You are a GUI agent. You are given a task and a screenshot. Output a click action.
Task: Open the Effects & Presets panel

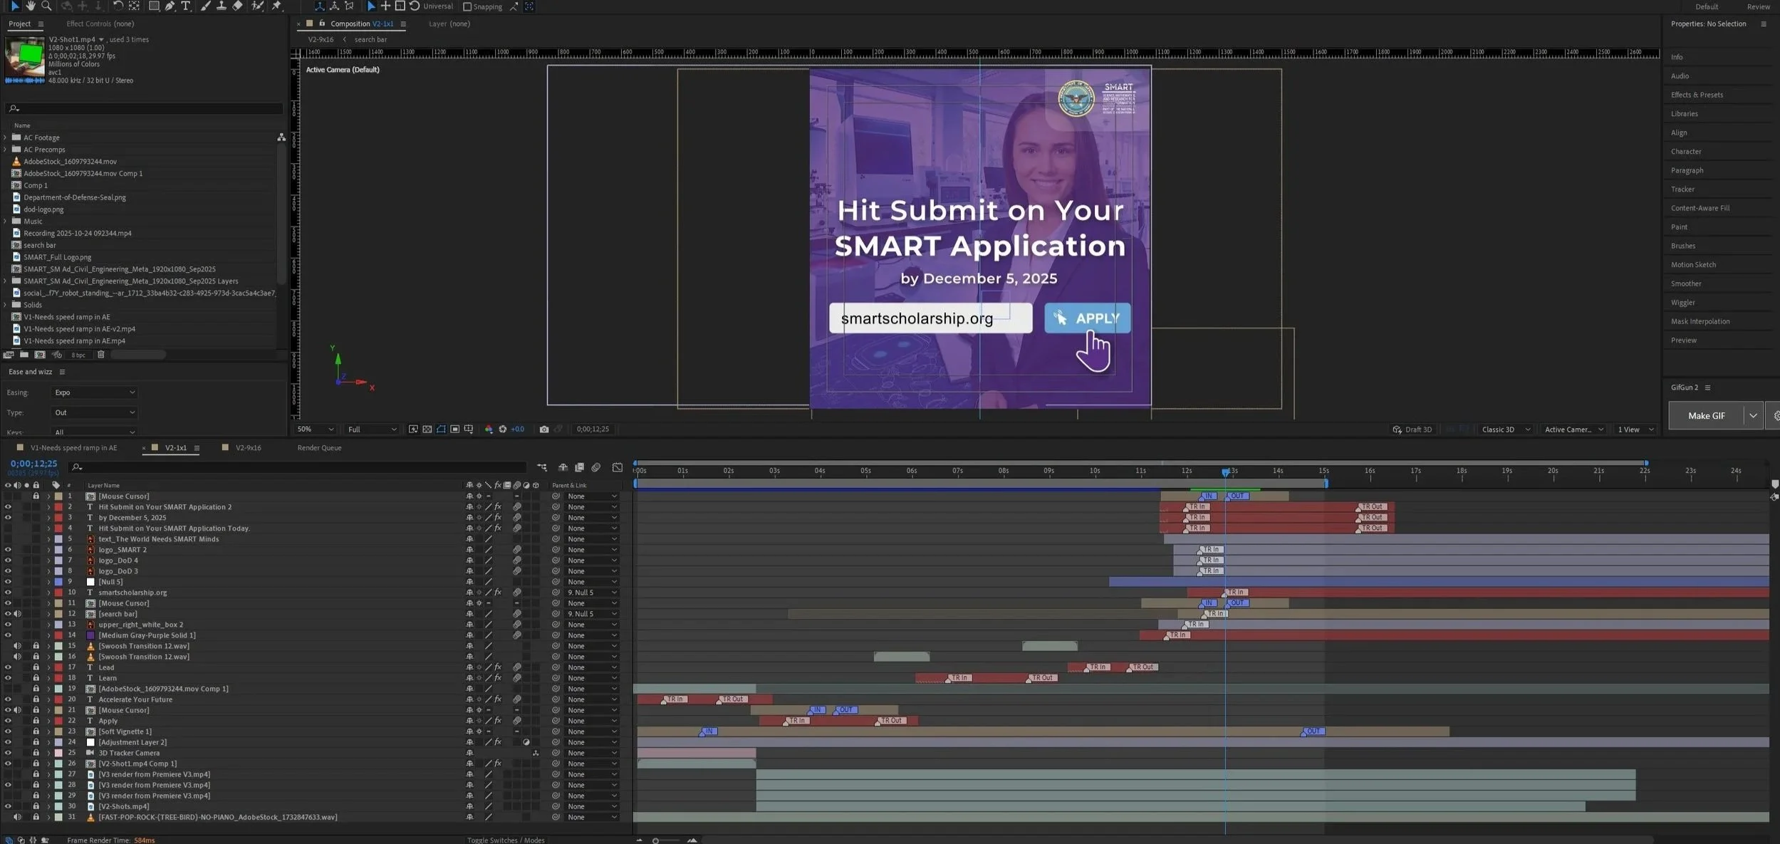tap(1697, 95)
